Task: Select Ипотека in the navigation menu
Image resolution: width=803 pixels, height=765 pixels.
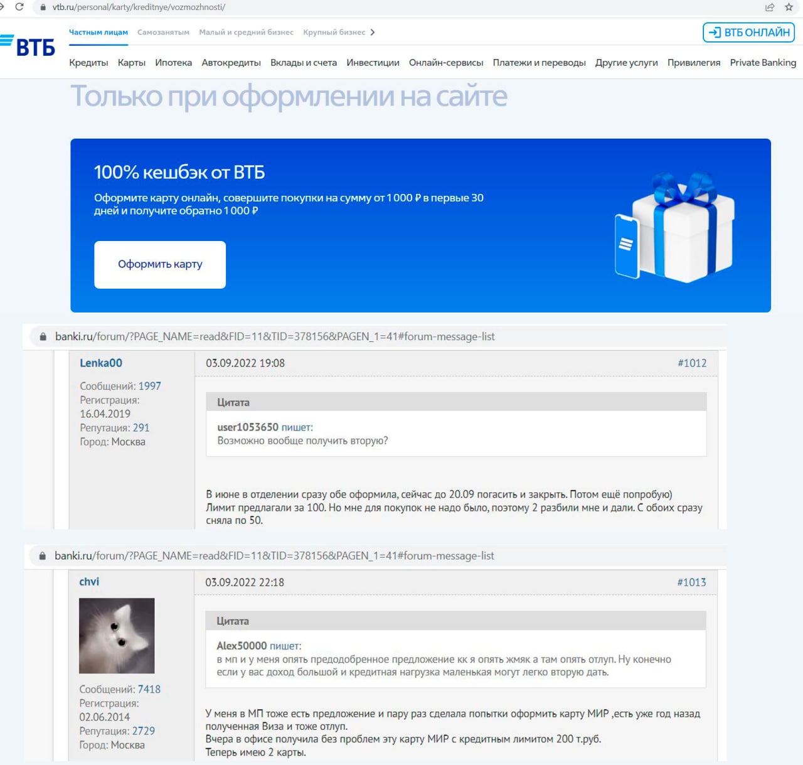Action: 174,63
